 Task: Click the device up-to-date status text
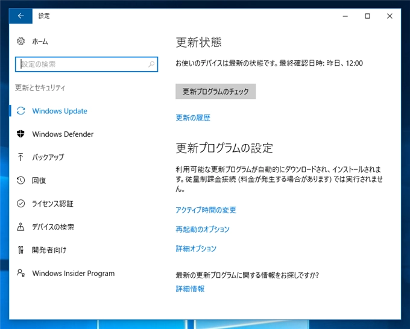269,63
